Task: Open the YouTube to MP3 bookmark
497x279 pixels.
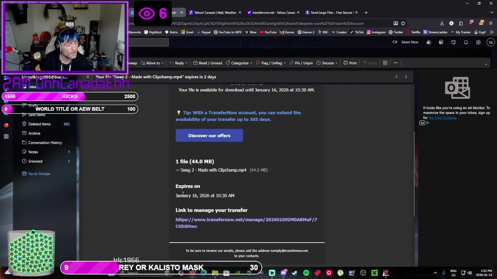Action: click(x=228, y=32)
